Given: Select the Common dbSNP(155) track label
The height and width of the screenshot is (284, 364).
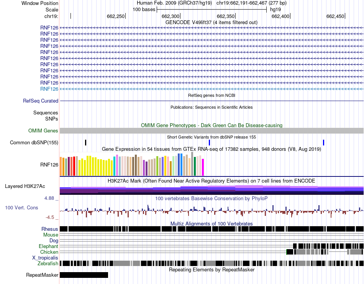Looking at the screenshot, I should (x=34, y=143).
